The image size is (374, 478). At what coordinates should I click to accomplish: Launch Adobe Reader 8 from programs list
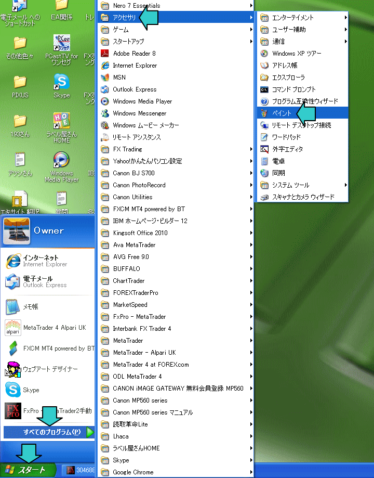pyautogui.click(x=176, y=54)
